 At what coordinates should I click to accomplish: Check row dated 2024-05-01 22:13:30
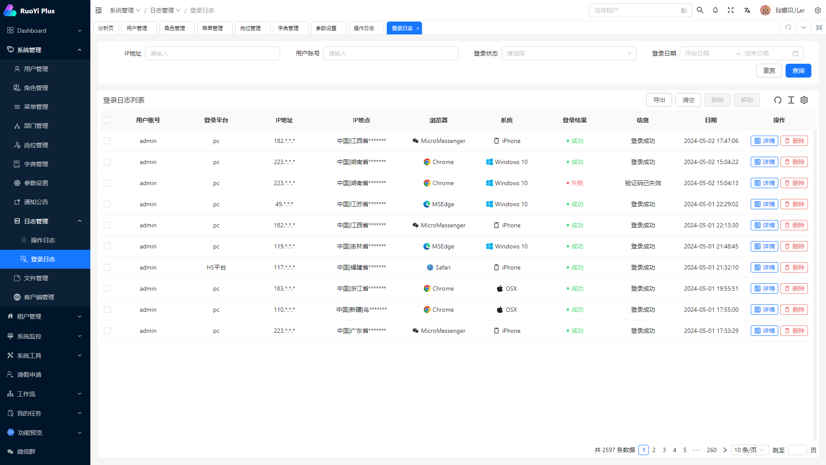pos(107,225)
